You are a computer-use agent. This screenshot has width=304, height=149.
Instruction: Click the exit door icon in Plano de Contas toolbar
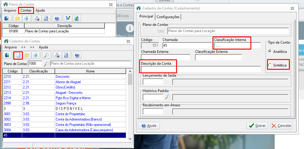[7, 18]
